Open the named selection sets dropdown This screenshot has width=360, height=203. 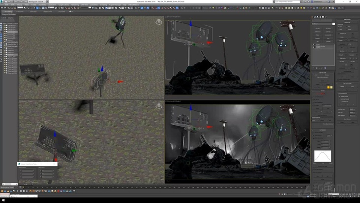[x=86, y=8]
